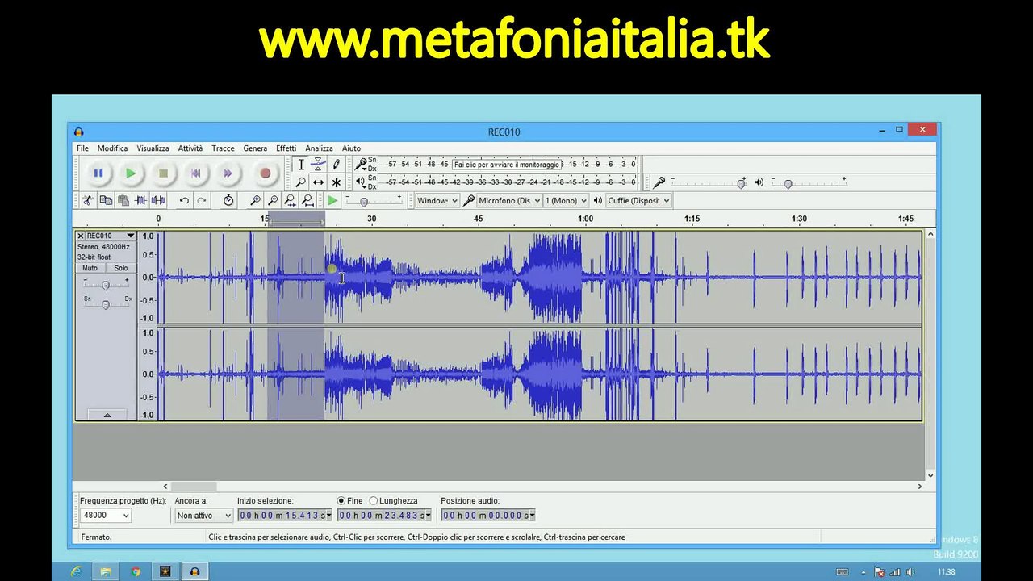Click the Play-at-speed green arrow

(332, 200)
